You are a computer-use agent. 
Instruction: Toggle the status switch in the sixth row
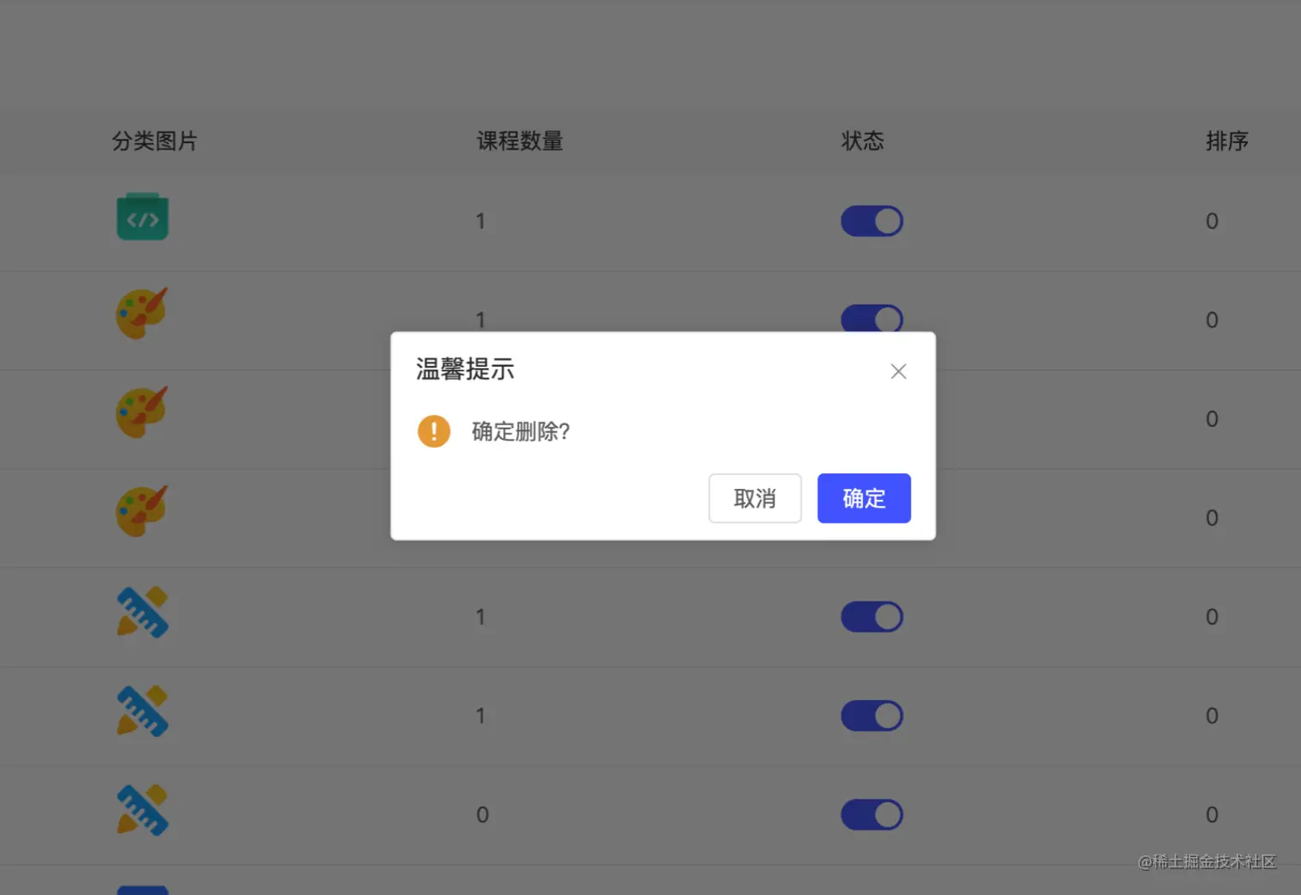pos(872,716)
